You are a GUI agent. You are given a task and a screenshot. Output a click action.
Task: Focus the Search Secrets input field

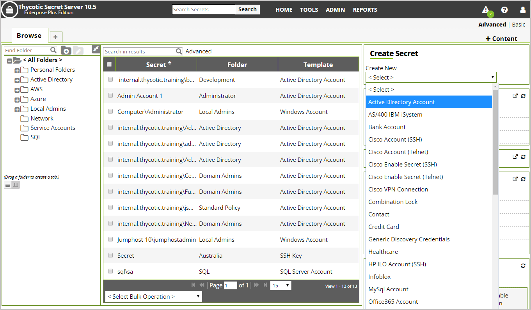coord(204,9)
